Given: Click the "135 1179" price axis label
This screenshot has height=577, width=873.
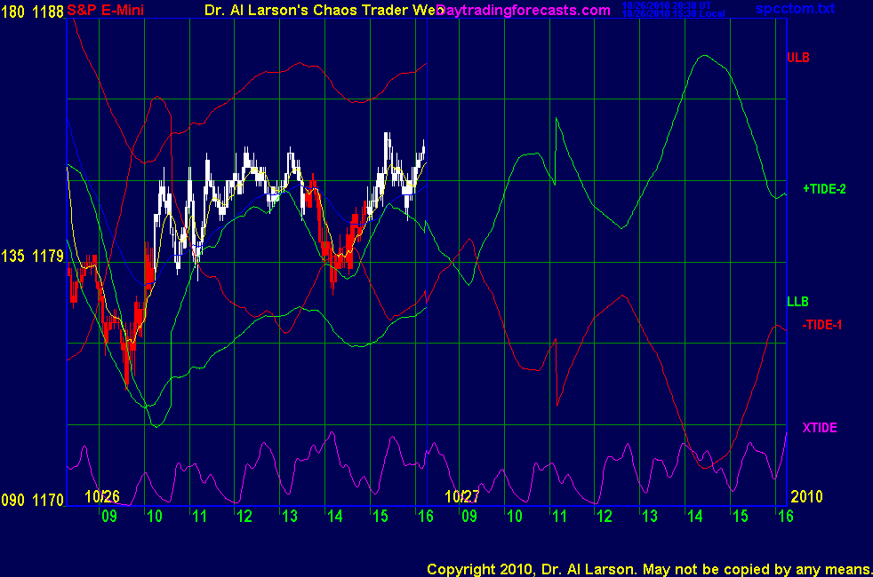Looking at the screenshot, I should coord(32,256).
